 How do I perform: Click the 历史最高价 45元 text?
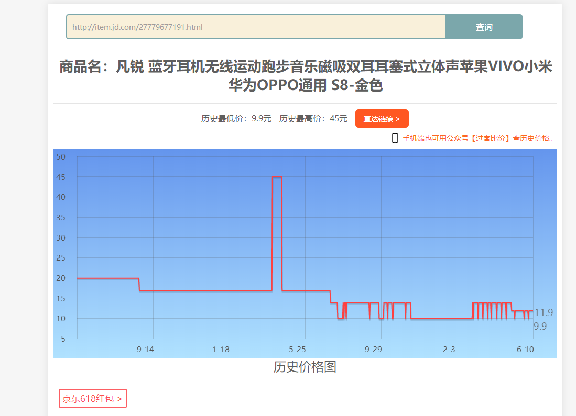pos(313,119)
